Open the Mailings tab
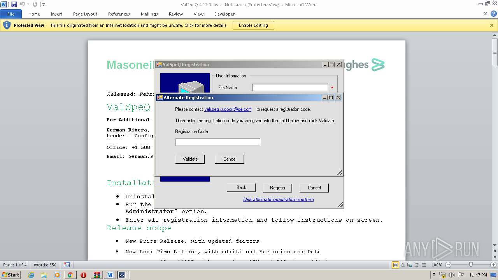Screen dimensions: 498x280 tap(149, 14)
